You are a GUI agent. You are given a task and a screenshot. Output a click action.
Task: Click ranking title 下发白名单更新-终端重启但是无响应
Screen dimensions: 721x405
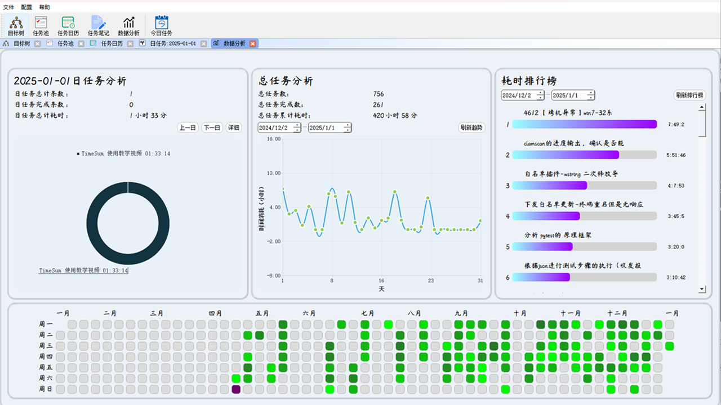pyautogui.click(x=584, y=205)
